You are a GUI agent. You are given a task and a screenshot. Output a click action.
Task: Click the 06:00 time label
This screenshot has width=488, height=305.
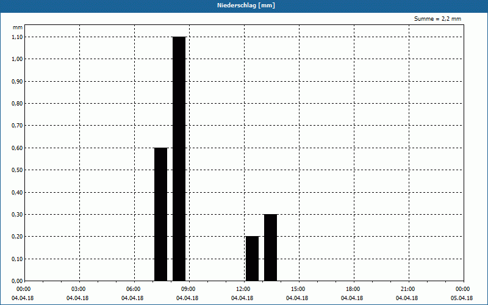tap(134, 289)
